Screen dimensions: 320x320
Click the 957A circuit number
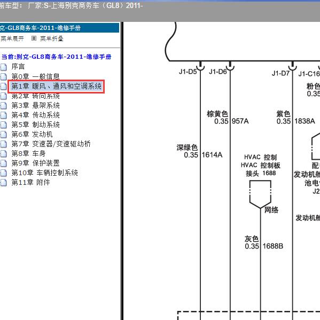click(x=240, y=121)
